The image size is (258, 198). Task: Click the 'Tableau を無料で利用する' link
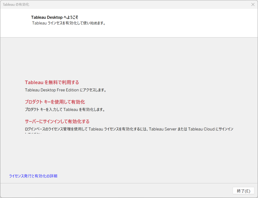point(52,82)
